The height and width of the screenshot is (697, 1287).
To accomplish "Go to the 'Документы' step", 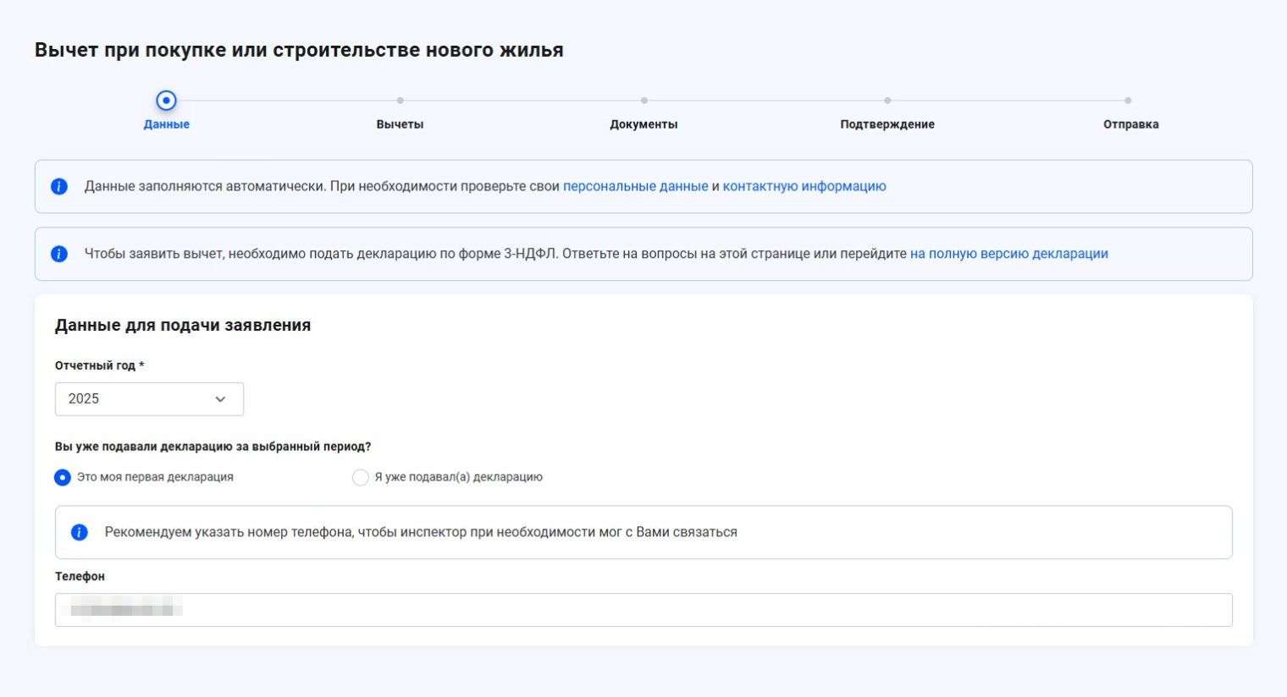I will (x=643, y=124).
